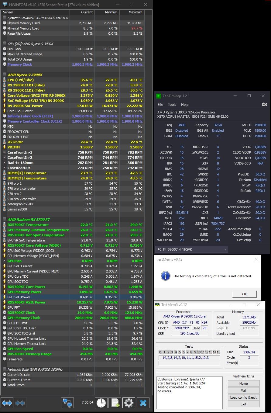The height and width of the screenshot is (413, 271).
Task: Click Load config & exit in TestMem5
Action: point(243,397)
